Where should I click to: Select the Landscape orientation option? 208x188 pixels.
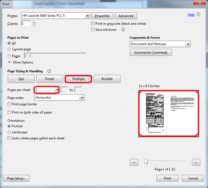[x=9, y=132]
